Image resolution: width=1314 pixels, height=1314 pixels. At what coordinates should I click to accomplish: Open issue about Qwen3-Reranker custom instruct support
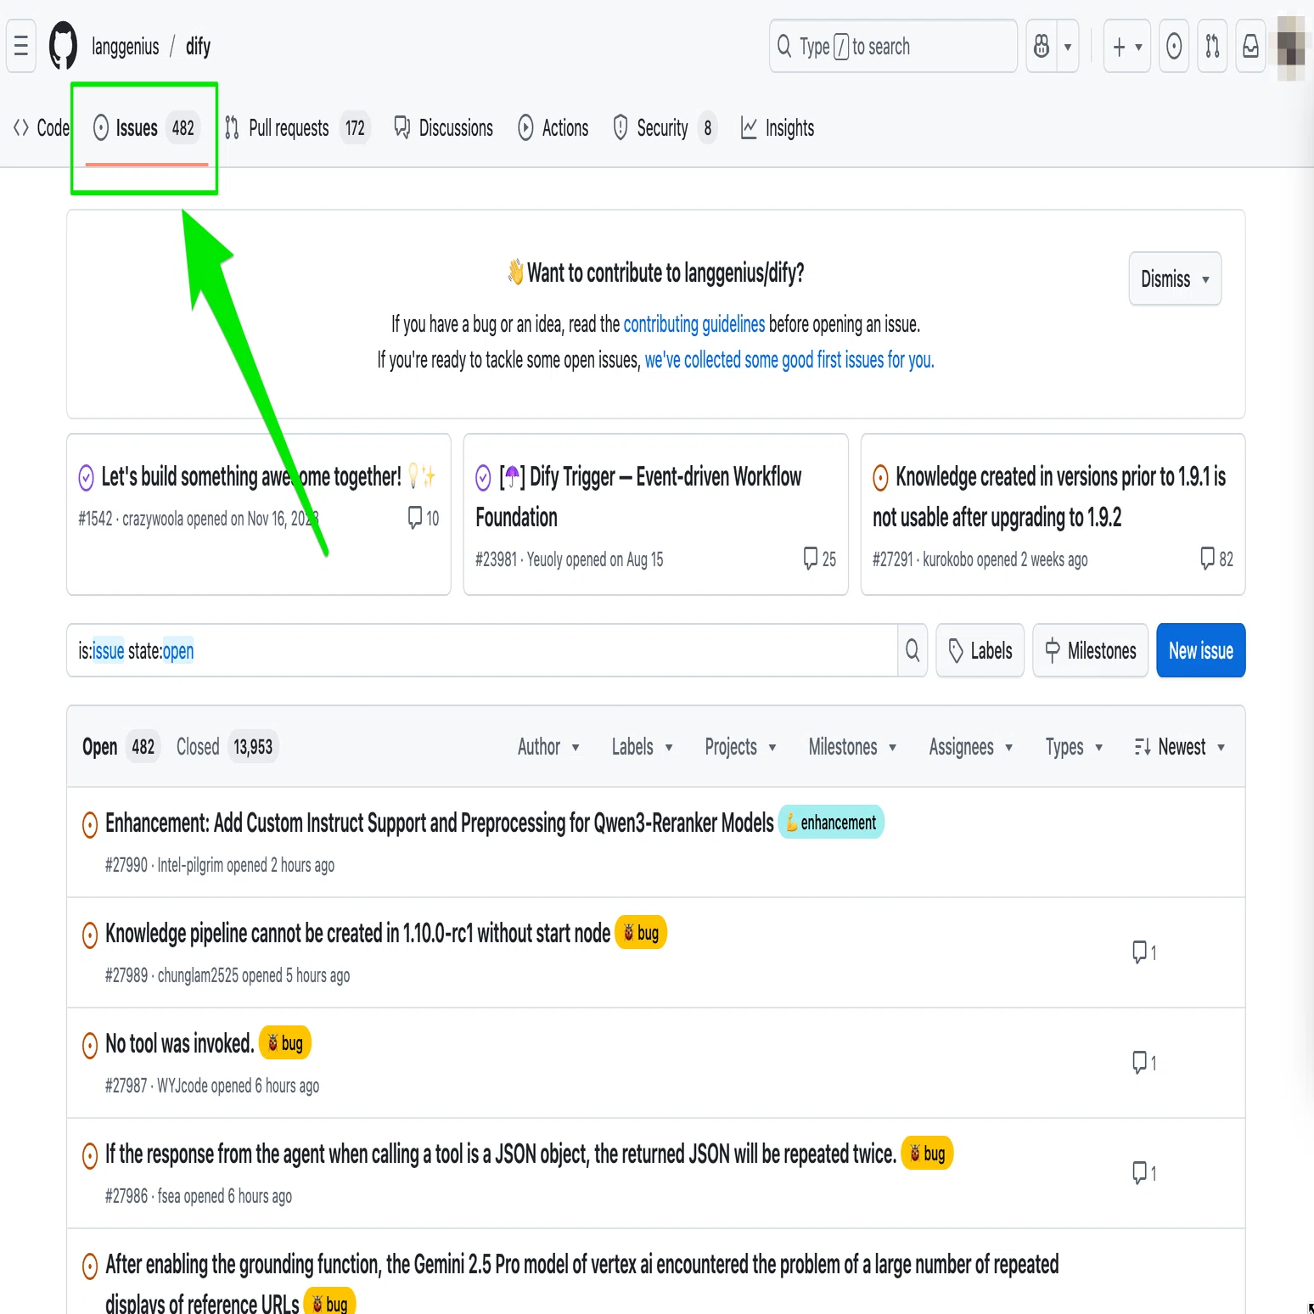pyautogui.click(x=440, y=823)
